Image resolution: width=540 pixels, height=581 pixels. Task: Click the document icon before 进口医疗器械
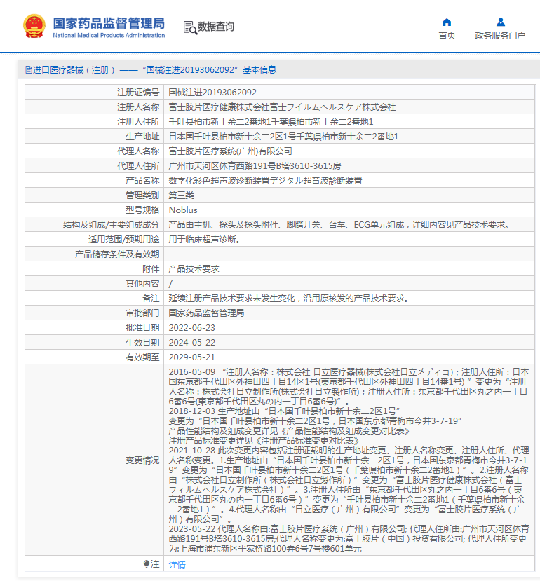(x=28, y=69)
